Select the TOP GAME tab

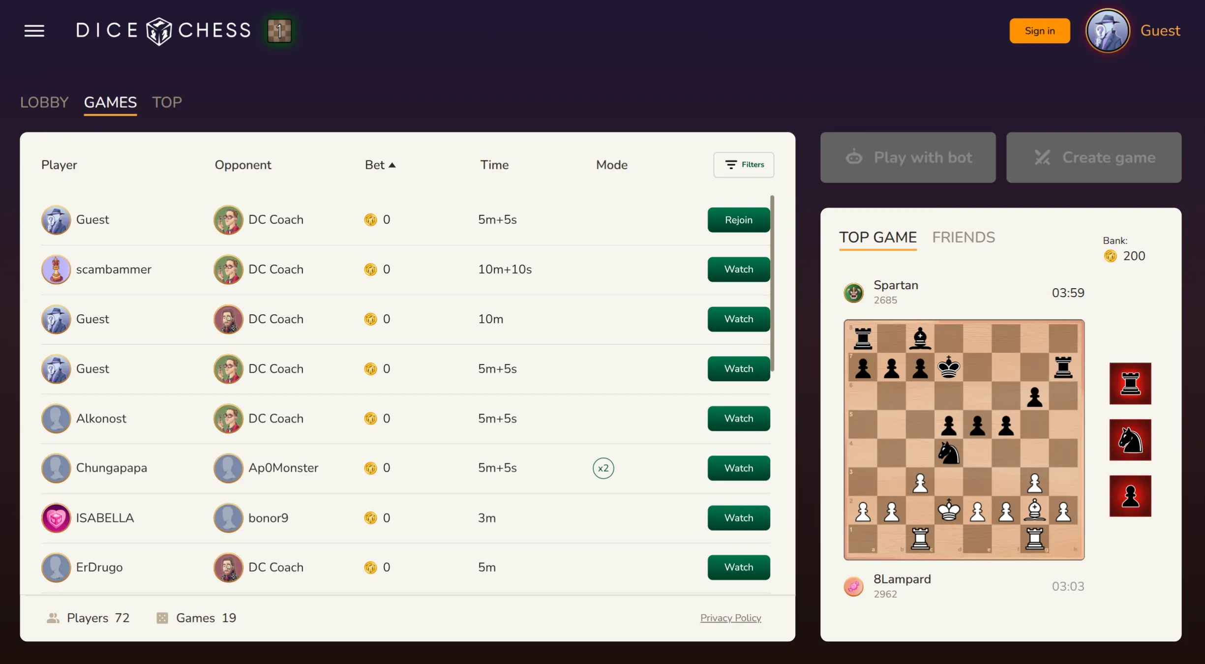pyautogui.click(x=878, y=238)
